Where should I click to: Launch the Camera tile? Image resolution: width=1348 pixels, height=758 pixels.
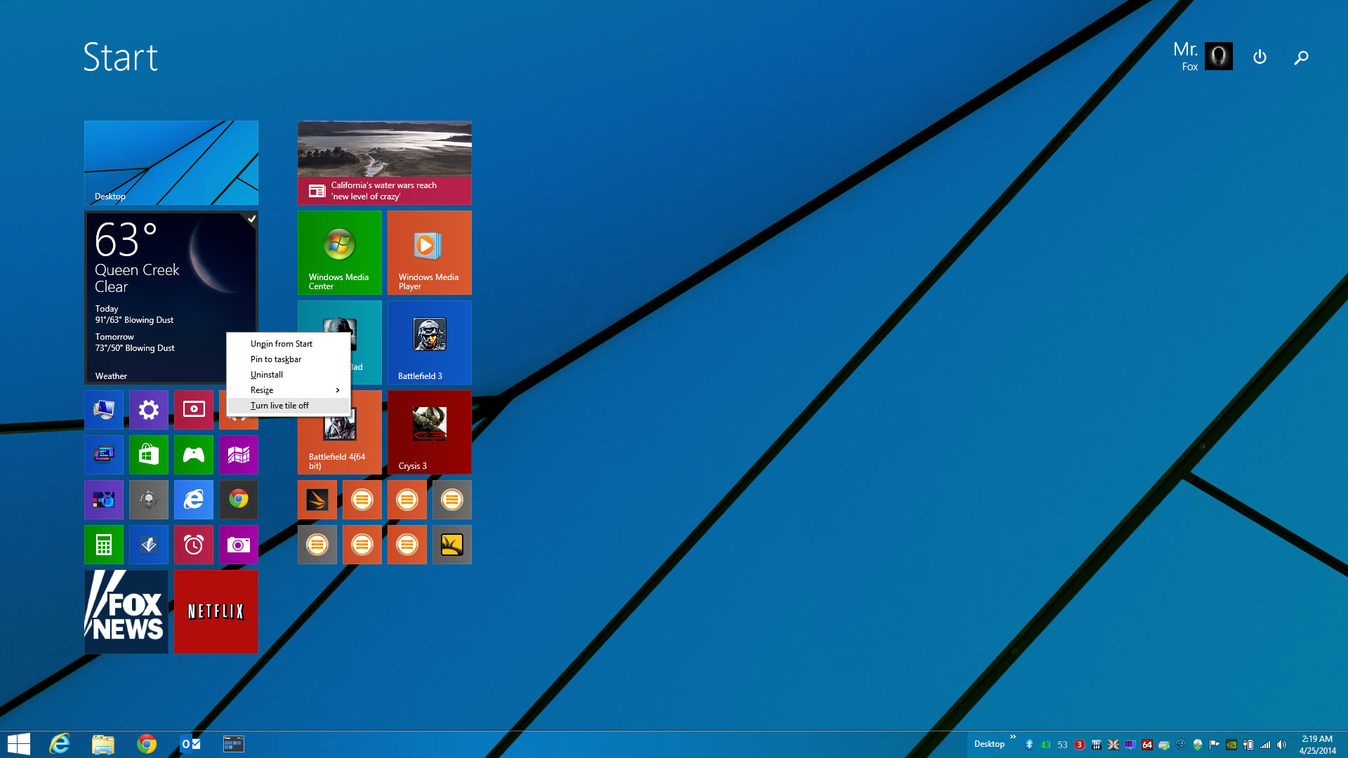pyautogui.click(x=239, y=545)
